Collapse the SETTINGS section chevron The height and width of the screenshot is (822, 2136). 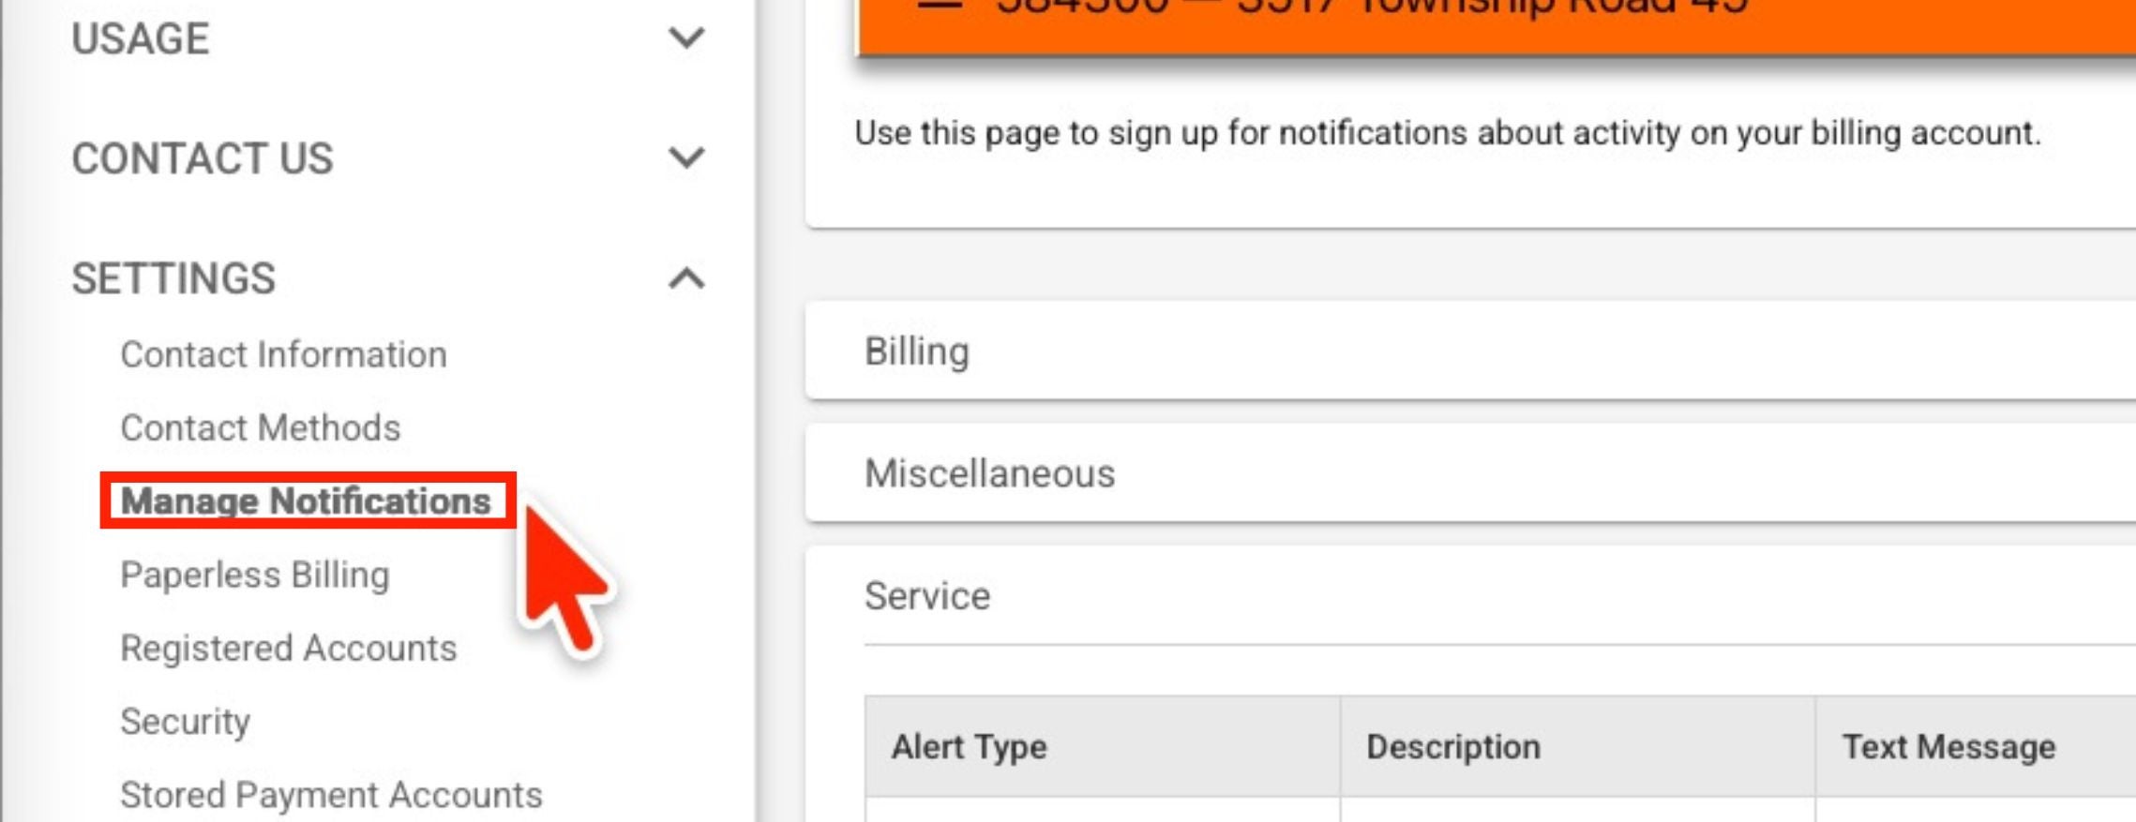point(686,278)
